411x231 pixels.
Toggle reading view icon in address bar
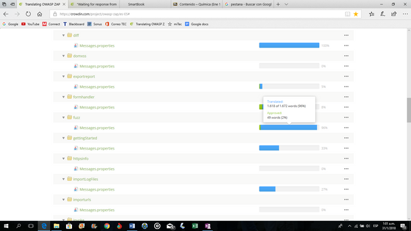[x=347, y=14]
